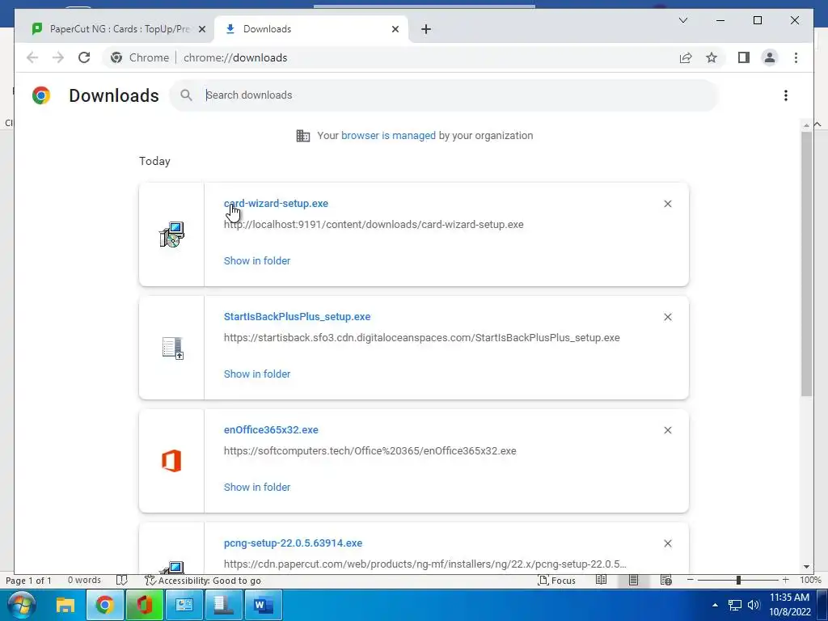Image resolution: width=828 pixels, height=621 pixels.
Task: Click Word zoom out minus button
Action: click(x=691, y=581)
